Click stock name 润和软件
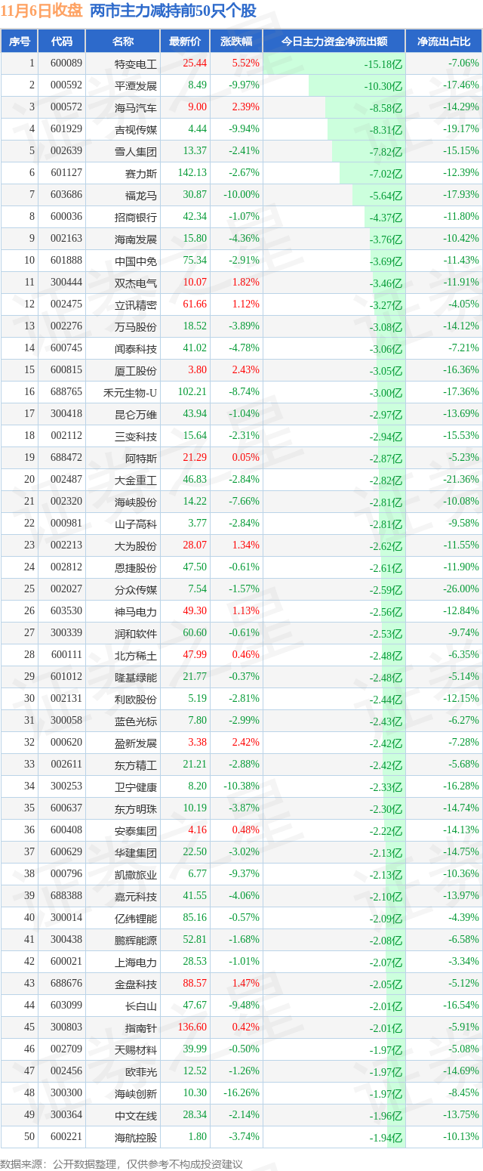 (136, 633)
